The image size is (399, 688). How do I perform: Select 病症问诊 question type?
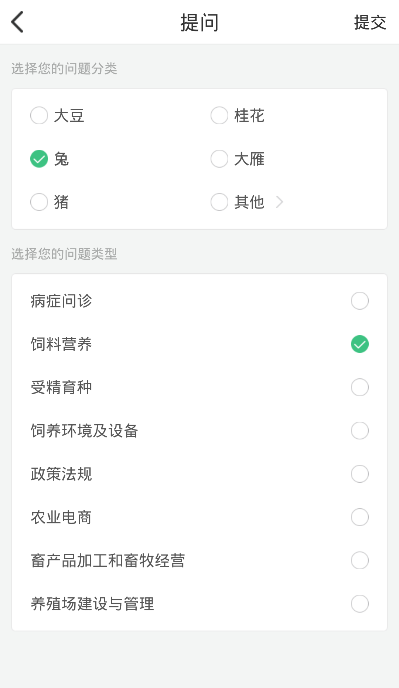[x=359, y=301]
